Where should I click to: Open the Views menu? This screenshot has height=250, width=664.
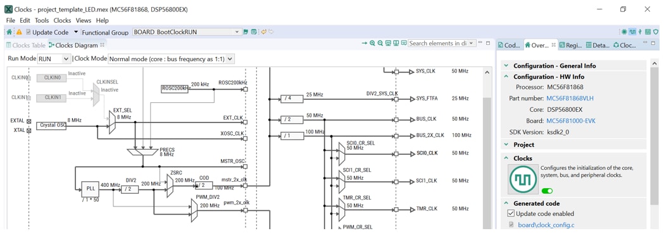84,20
